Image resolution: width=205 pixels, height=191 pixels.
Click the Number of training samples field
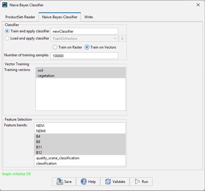[x=84, y=56]
